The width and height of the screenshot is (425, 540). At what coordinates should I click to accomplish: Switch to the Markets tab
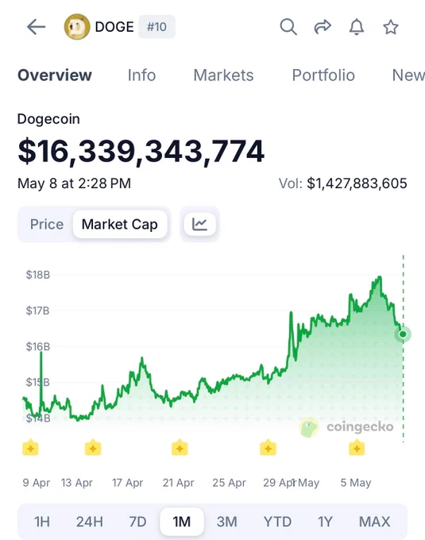click(223, 75)
